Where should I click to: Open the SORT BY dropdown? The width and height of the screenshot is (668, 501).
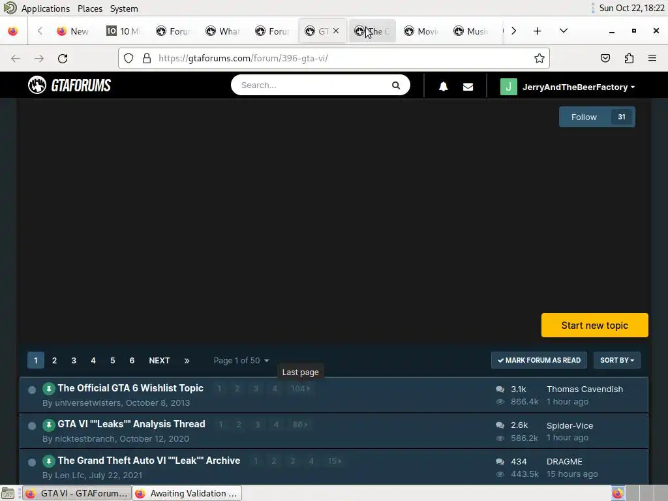(x=617, y=360)
